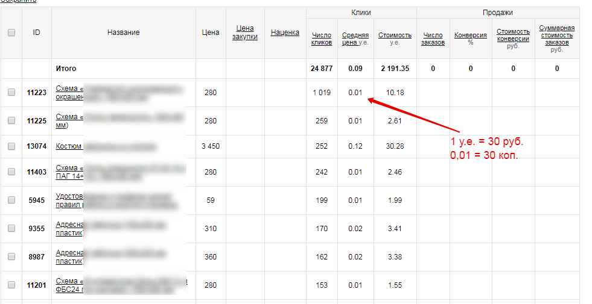
Task: Open the Костюм product link
Action: click(x=69, y=147)
